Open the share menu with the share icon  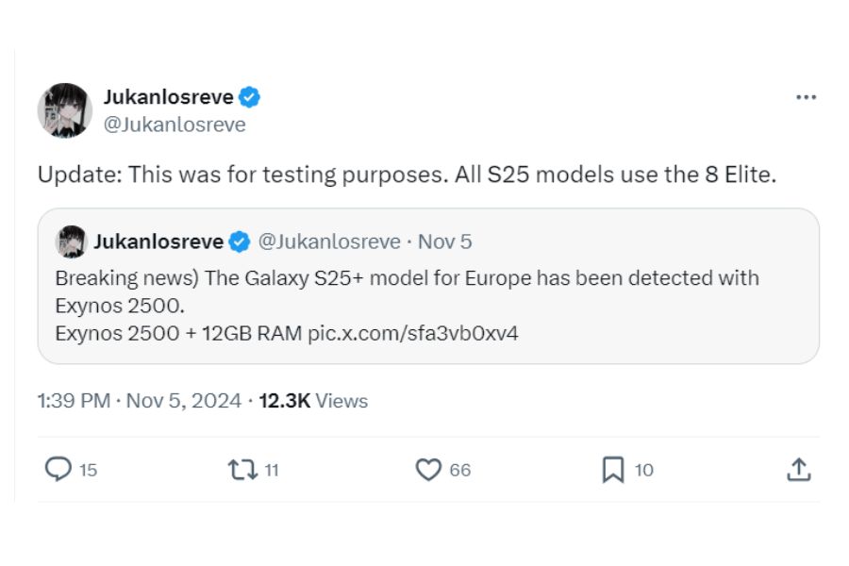coord(800,468)
